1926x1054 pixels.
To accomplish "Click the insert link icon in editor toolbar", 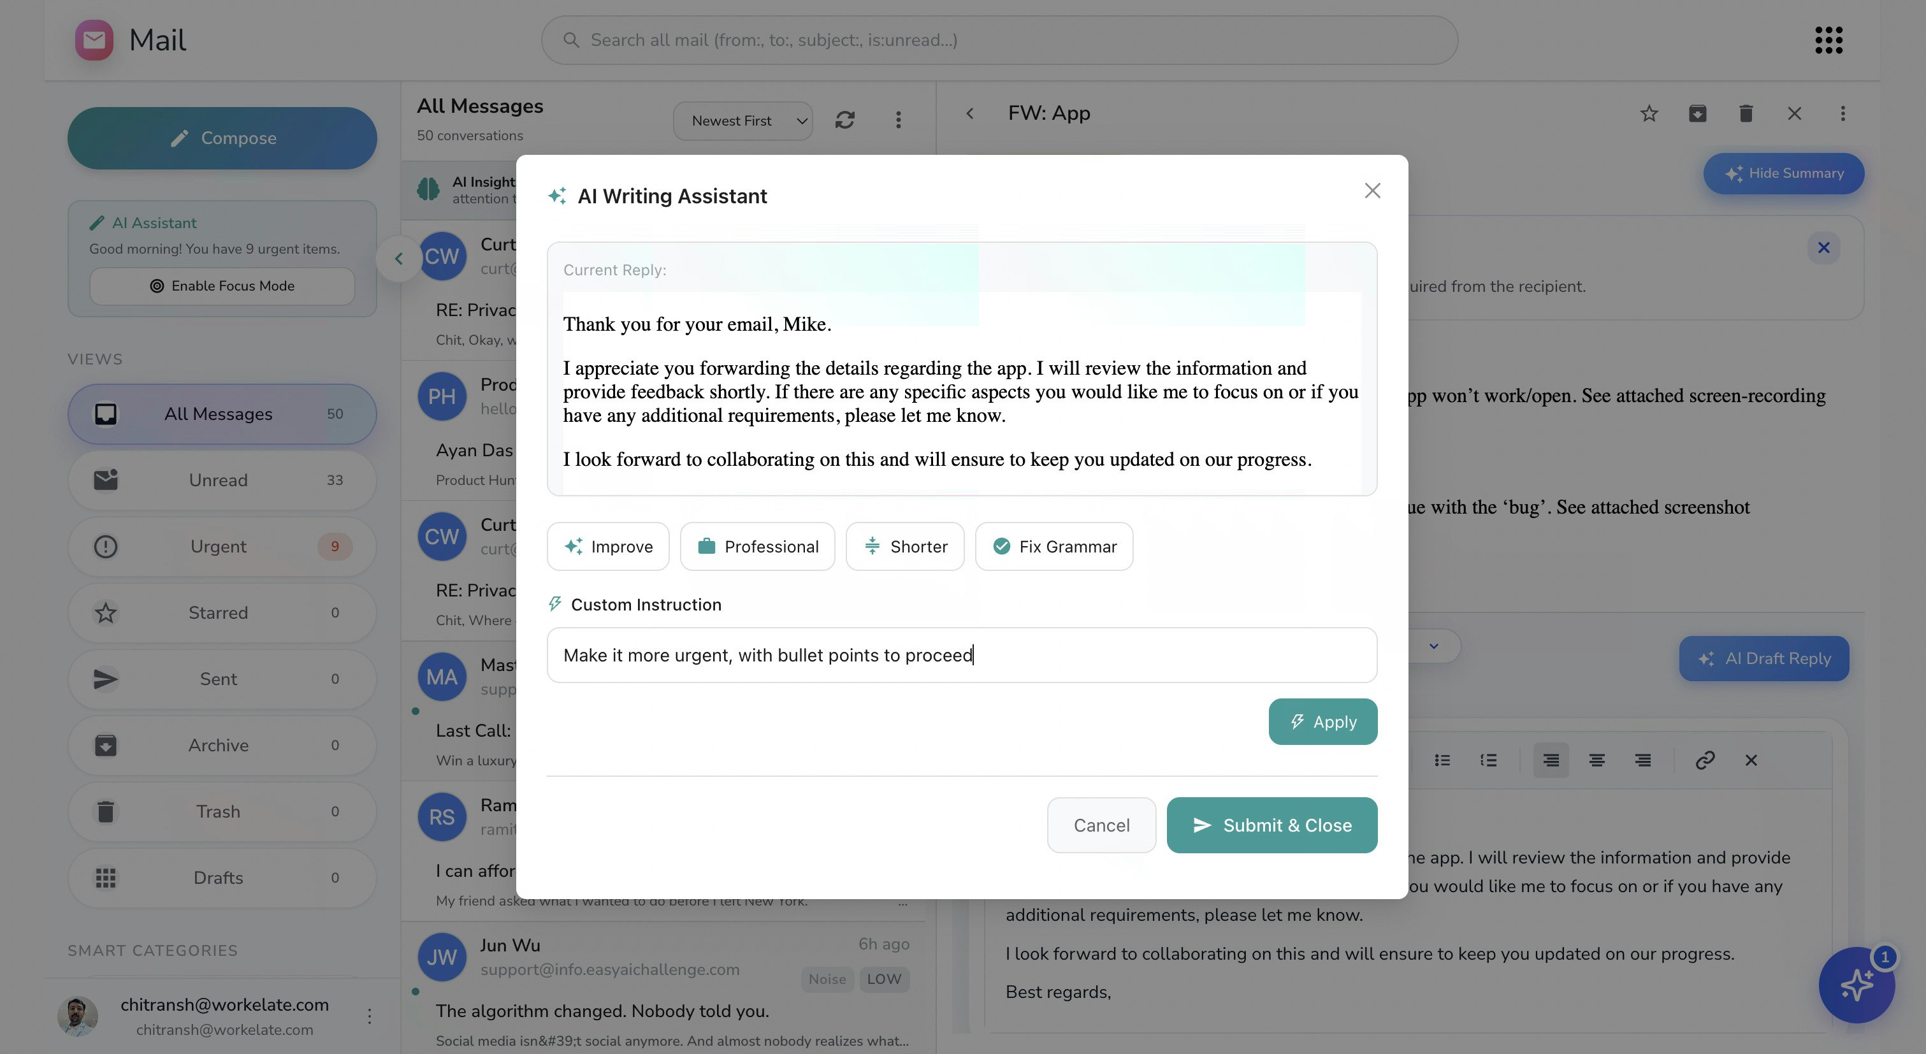I will [x=1705, y=760].
